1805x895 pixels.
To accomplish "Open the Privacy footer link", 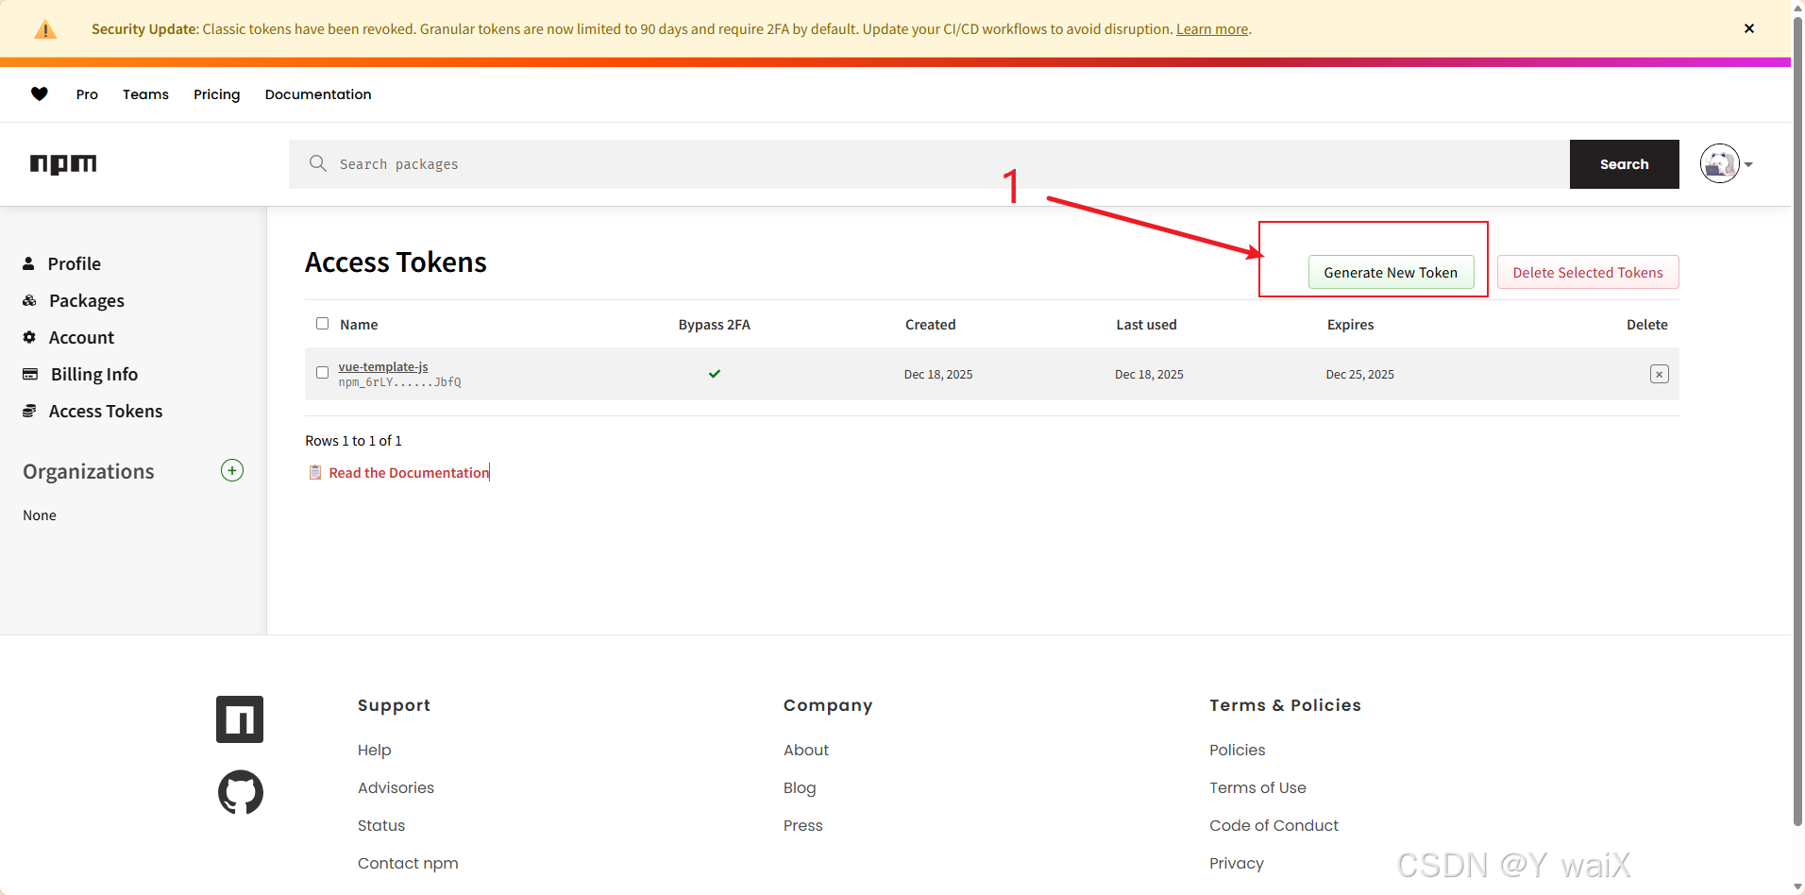I will [x=1237, y=863].
